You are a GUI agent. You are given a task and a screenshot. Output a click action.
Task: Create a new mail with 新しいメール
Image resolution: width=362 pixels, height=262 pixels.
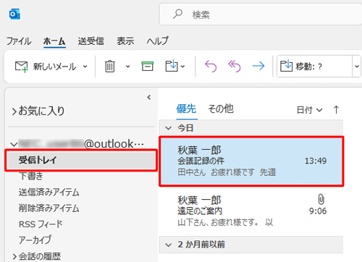tap(46, 67)
